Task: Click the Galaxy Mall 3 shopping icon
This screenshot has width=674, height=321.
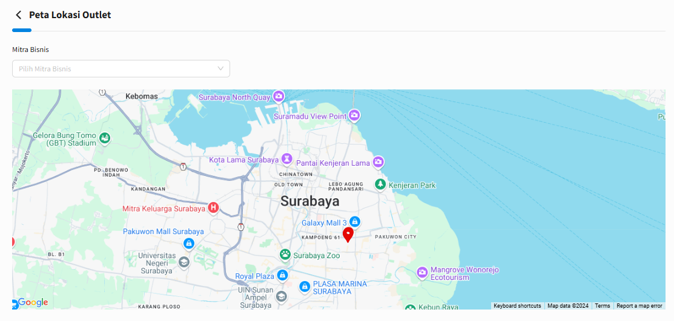Action: 354,222
